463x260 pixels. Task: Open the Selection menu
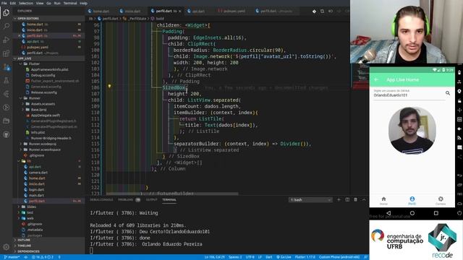[26, 3]
